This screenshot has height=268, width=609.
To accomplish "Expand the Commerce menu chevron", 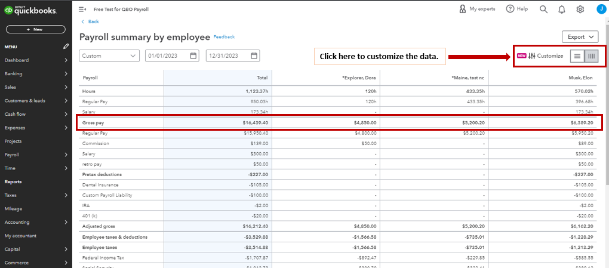I will tap(66, 263).
